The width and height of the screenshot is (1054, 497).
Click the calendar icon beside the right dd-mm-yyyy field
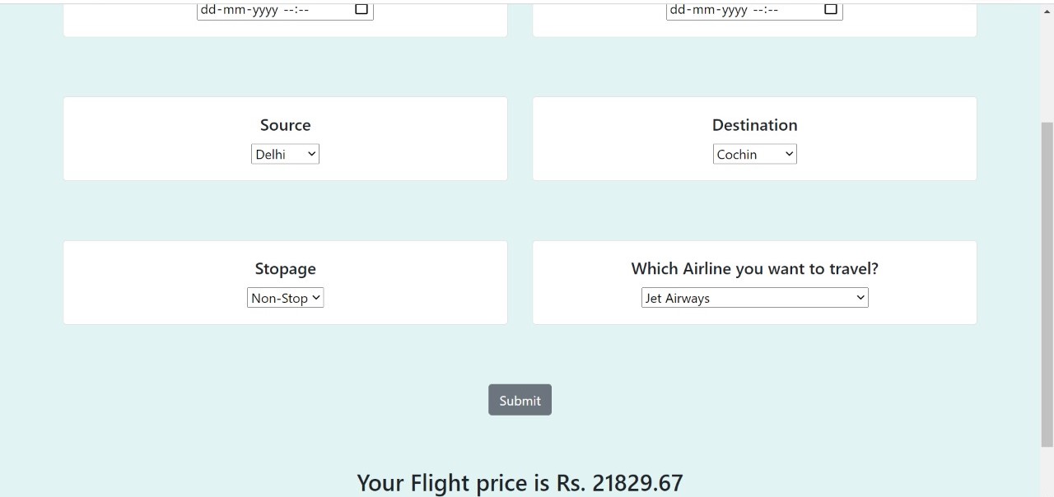click(830, 9)
